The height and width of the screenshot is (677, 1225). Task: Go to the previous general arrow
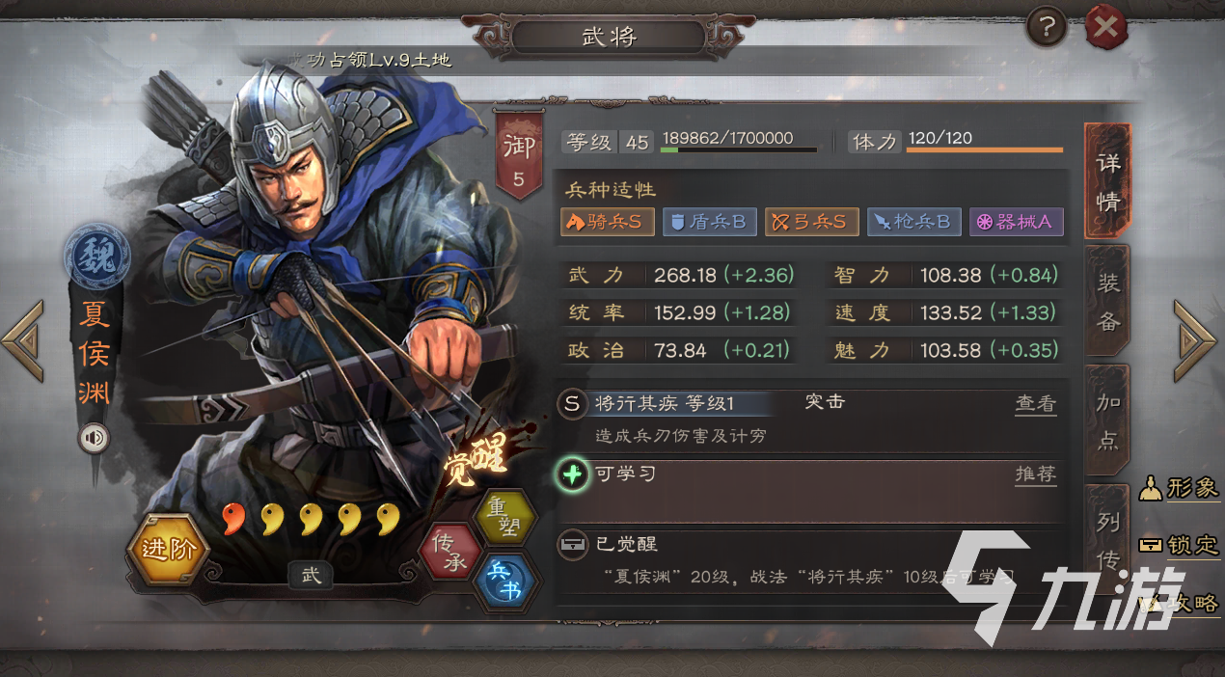(x=24, y=340)
